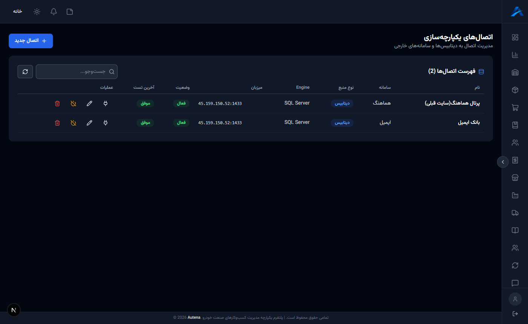528x324 pixels.
Task: Open the bar chart reports icon
Action: (515, 55)
